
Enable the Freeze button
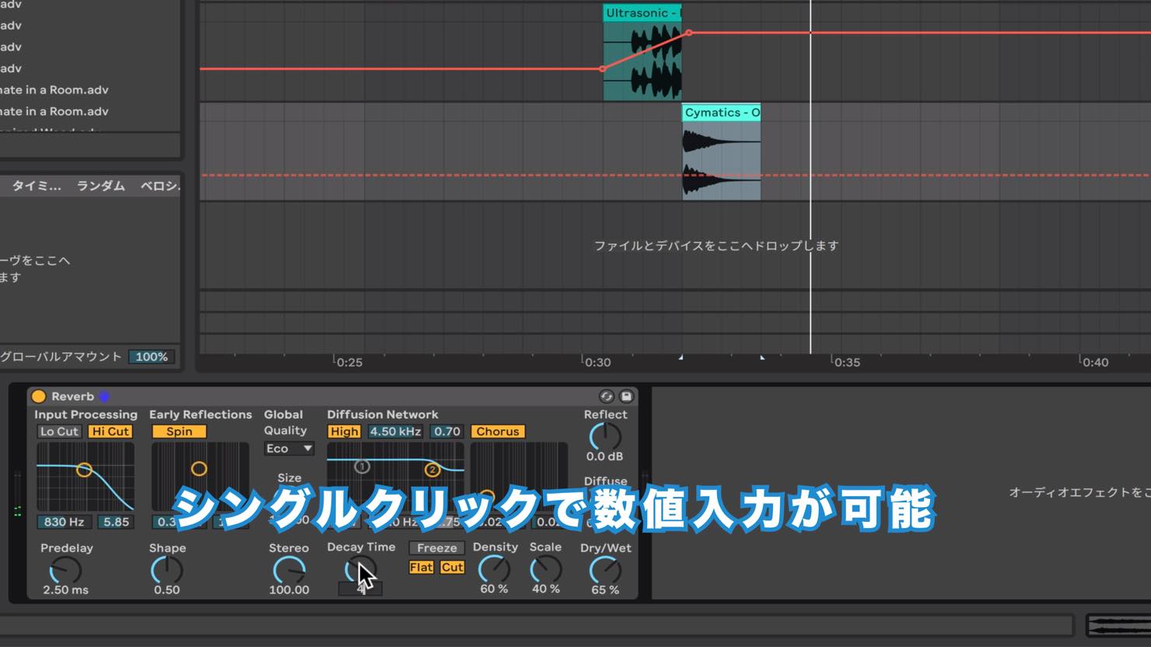pos(437,548)
